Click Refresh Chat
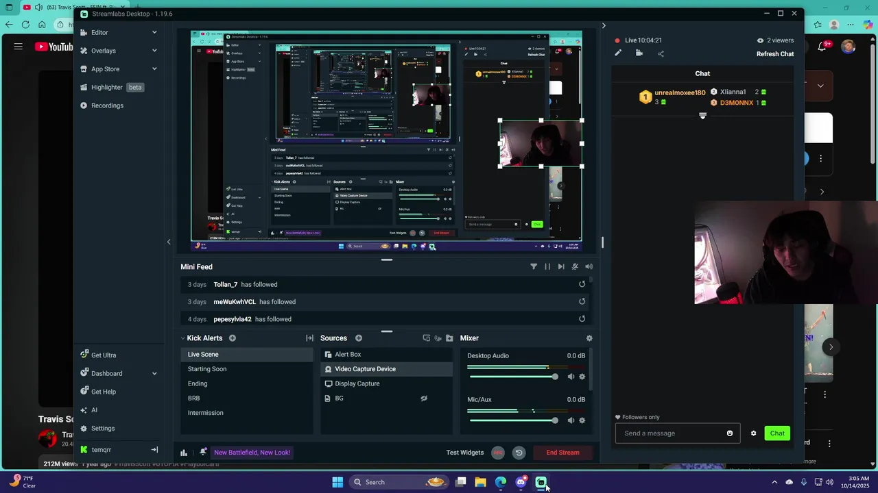The width and height of the screenshot is (878, 493). pyautogui.click(x=775, y=54)
